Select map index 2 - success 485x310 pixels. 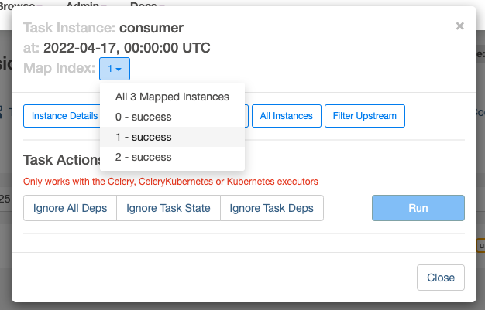tap(172, 157)
